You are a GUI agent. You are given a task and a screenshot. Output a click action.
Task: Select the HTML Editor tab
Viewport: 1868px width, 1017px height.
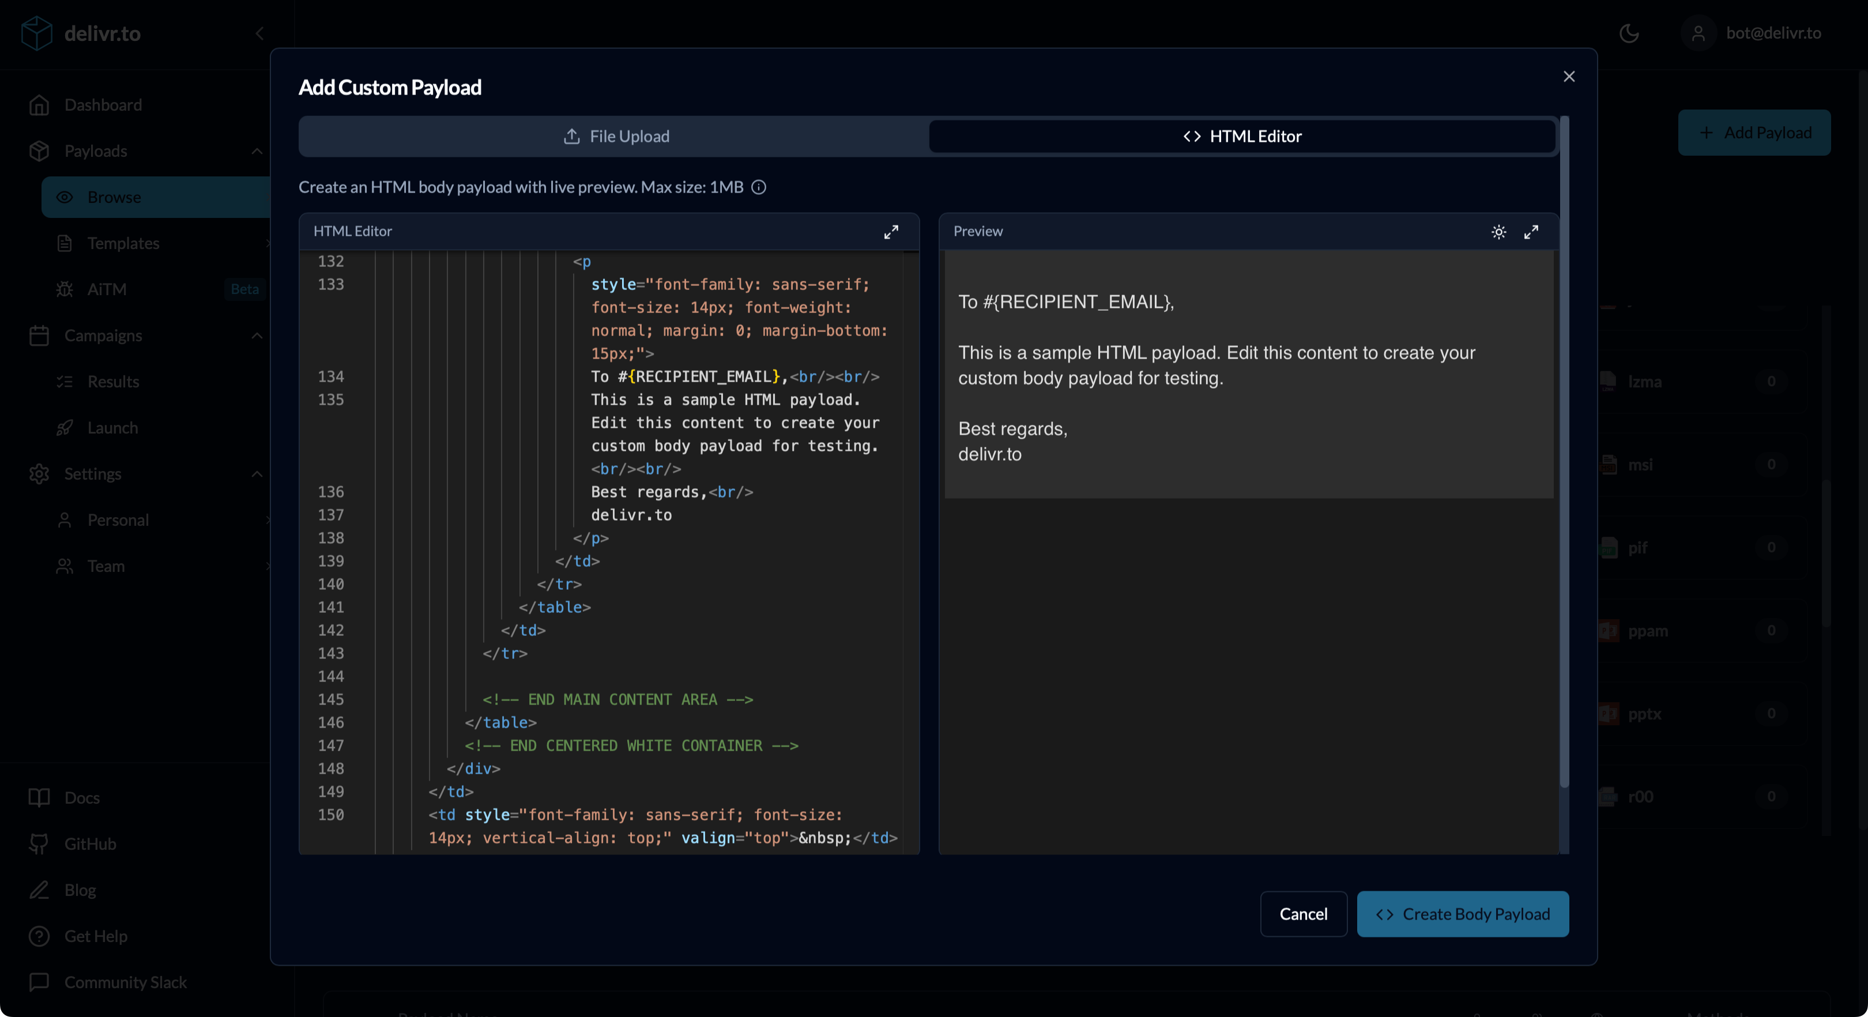(1241, 135)
